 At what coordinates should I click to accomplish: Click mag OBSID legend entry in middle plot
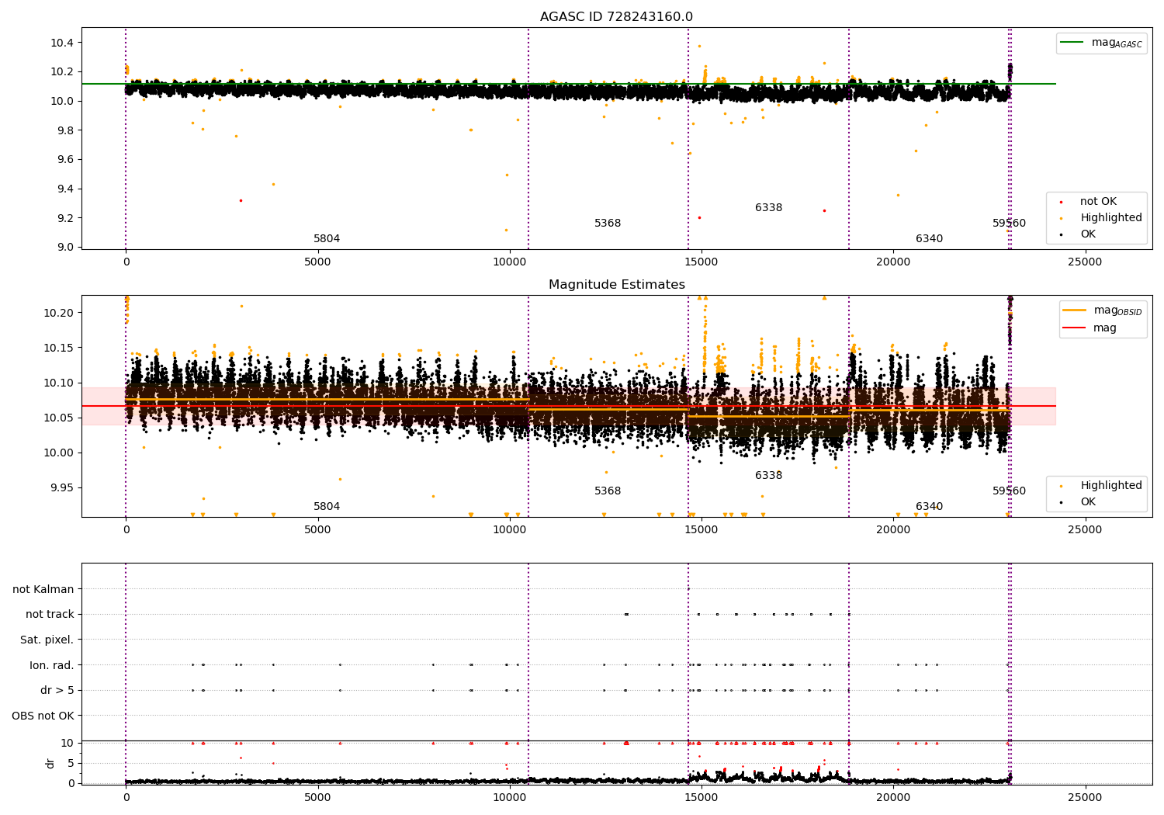tap(1102, 310)
